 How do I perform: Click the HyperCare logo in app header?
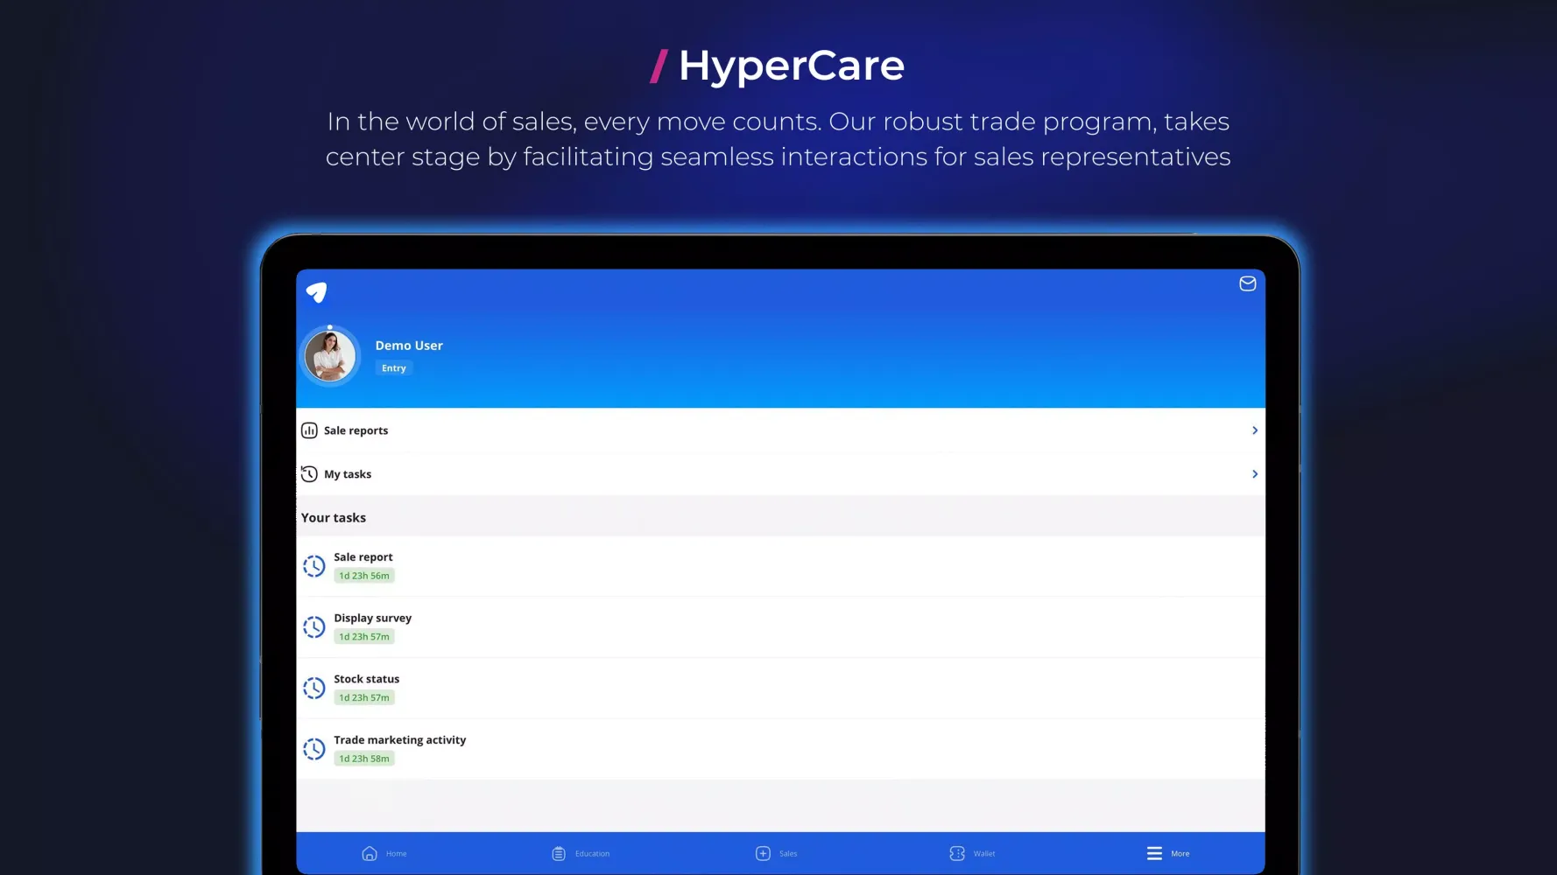coord(316,292)
